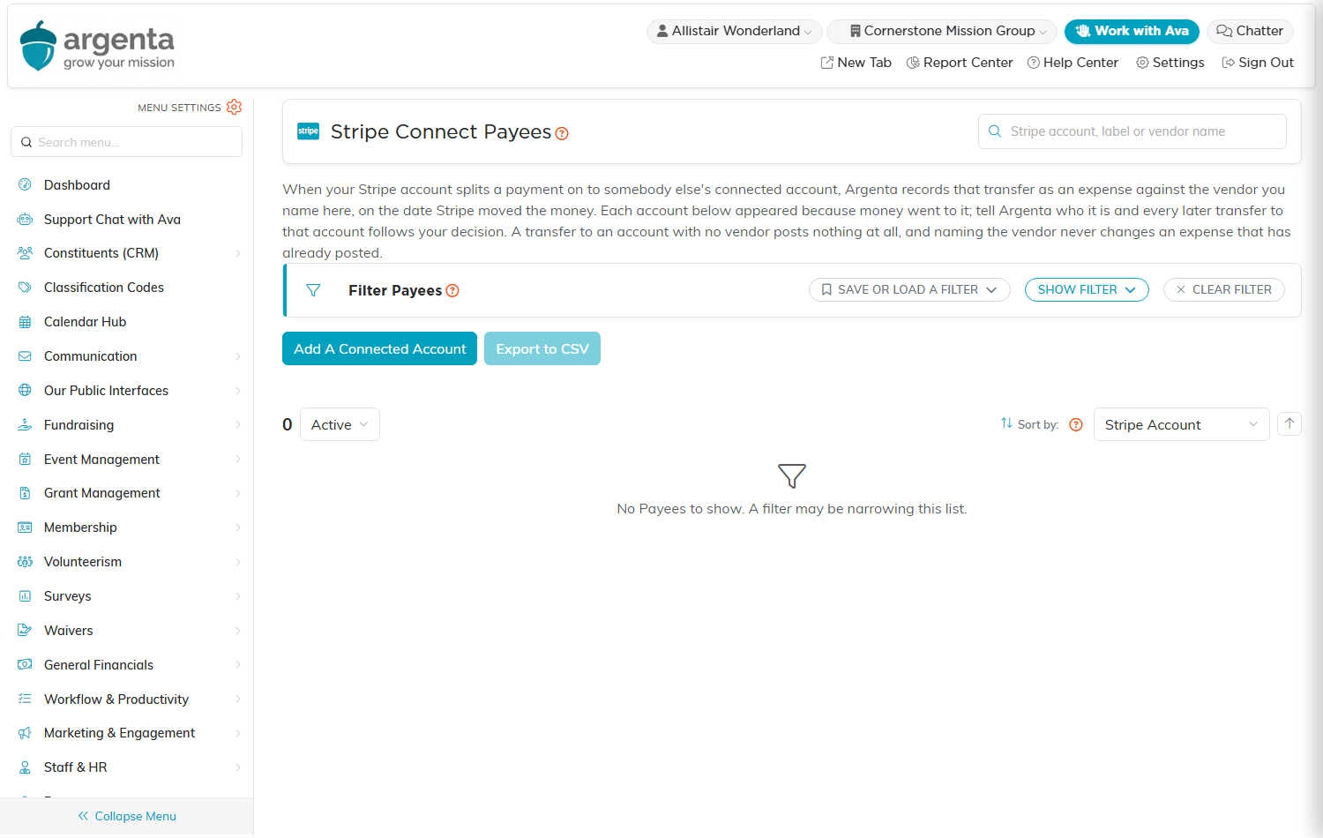The height and width of the screenshot is (838, 1323).
Task: Expand the Membership chevron
Action: coord(238,527)
